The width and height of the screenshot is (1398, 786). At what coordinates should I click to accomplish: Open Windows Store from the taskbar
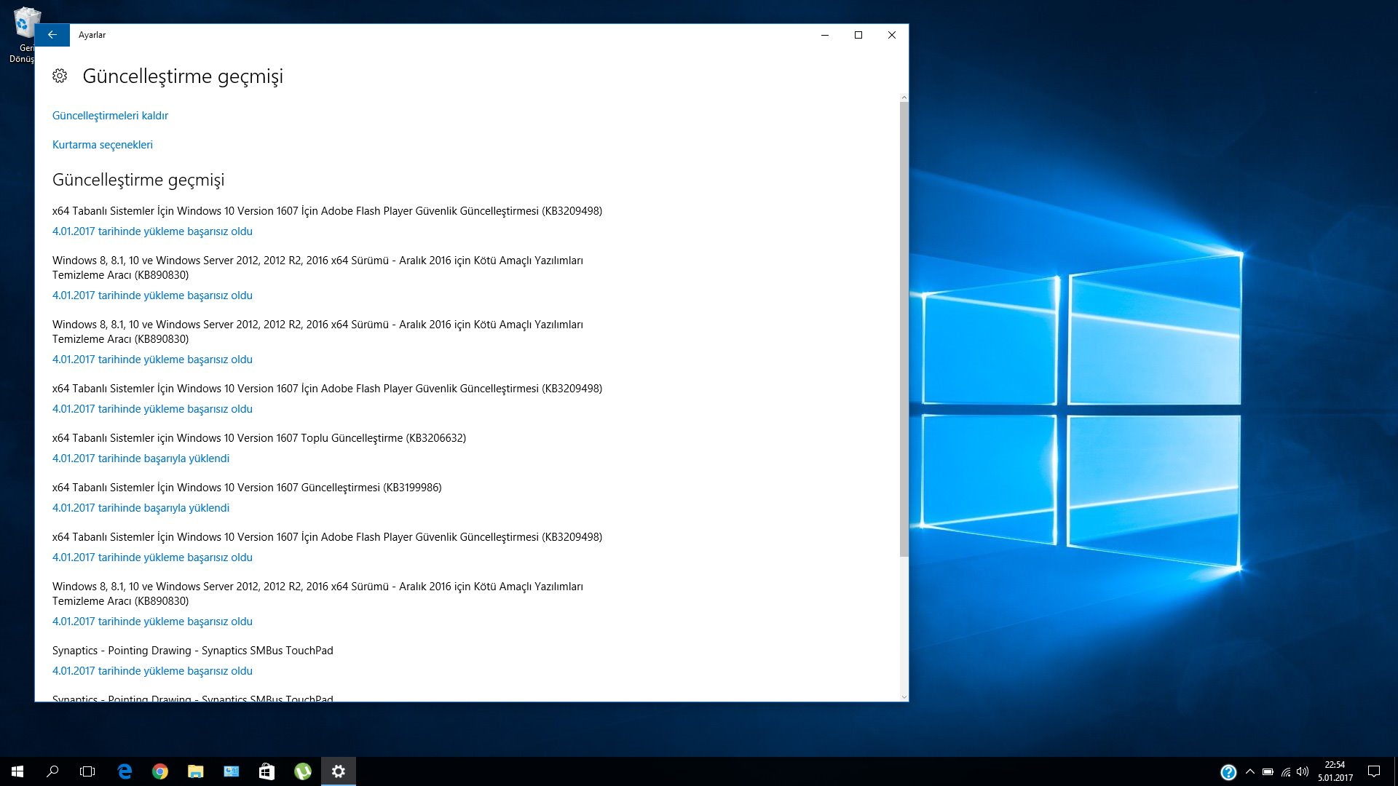(x=267, y=771)
